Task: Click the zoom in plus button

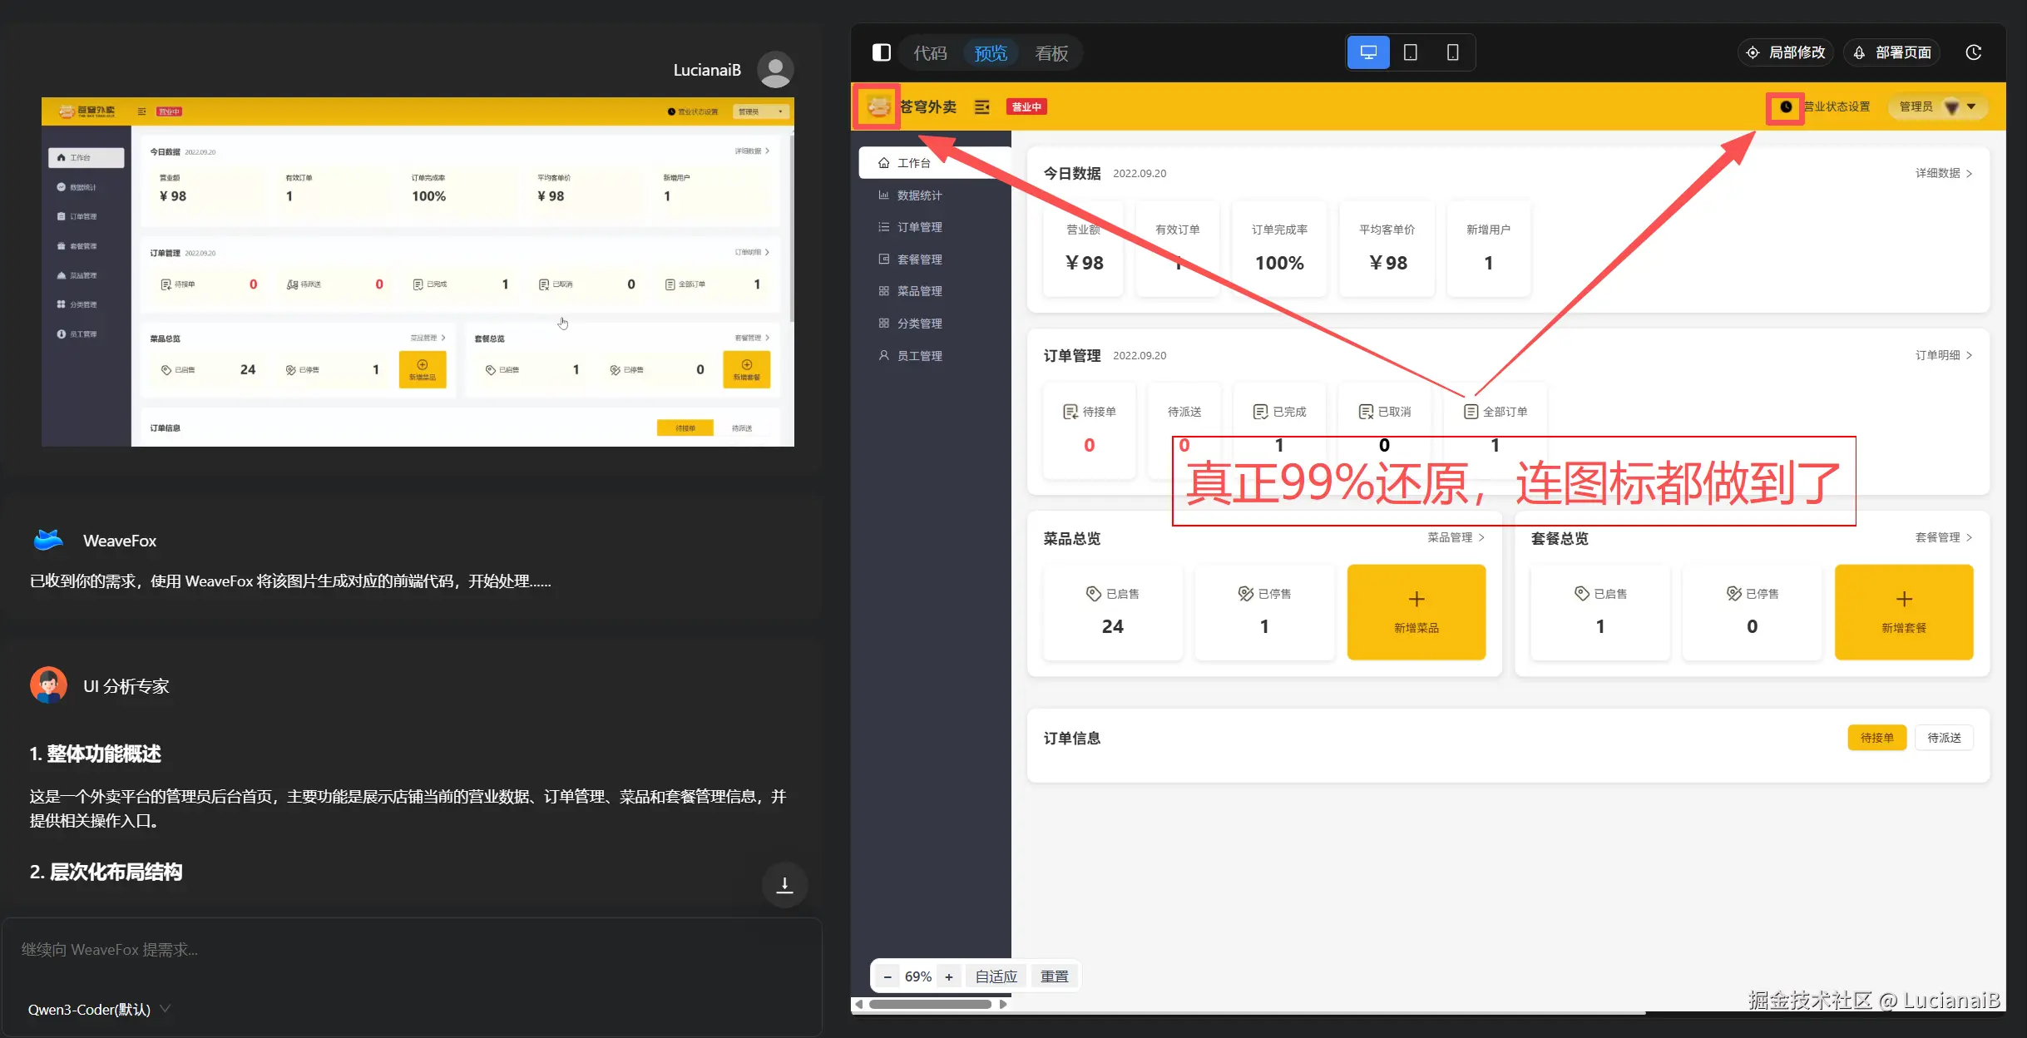Action: pos(949,976)
